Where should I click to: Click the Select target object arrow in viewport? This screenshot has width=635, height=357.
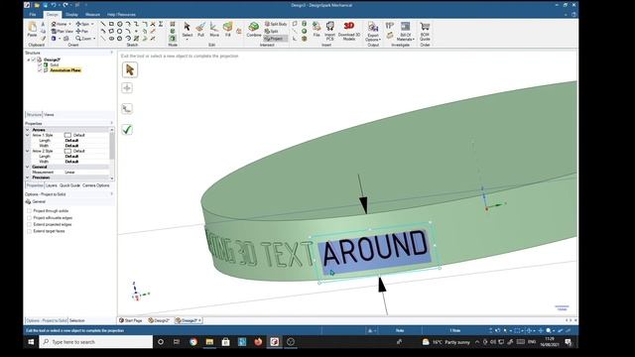130,69
